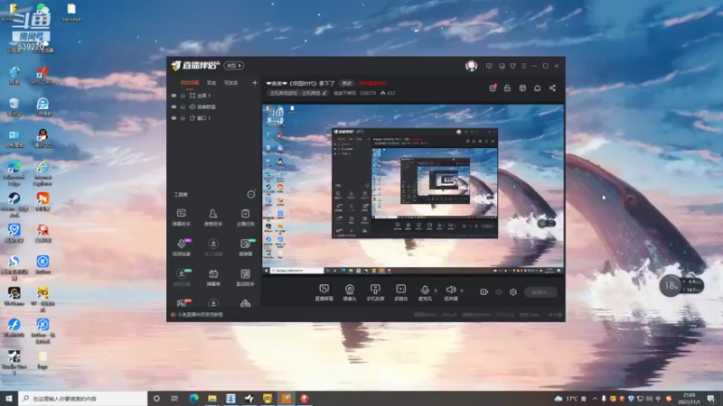Image resolution: width=723 pixels, height=406 pixels.
Task: Lock the 窗口 1 source
Action: (183, 118)
